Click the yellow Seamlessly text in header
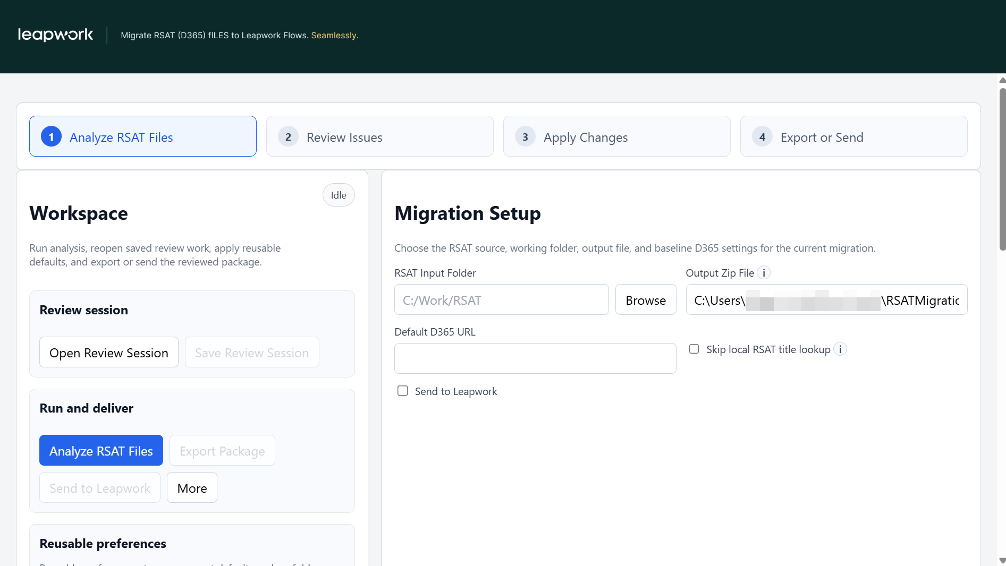Screen dimensions: 1006x566 click(334, 35)
